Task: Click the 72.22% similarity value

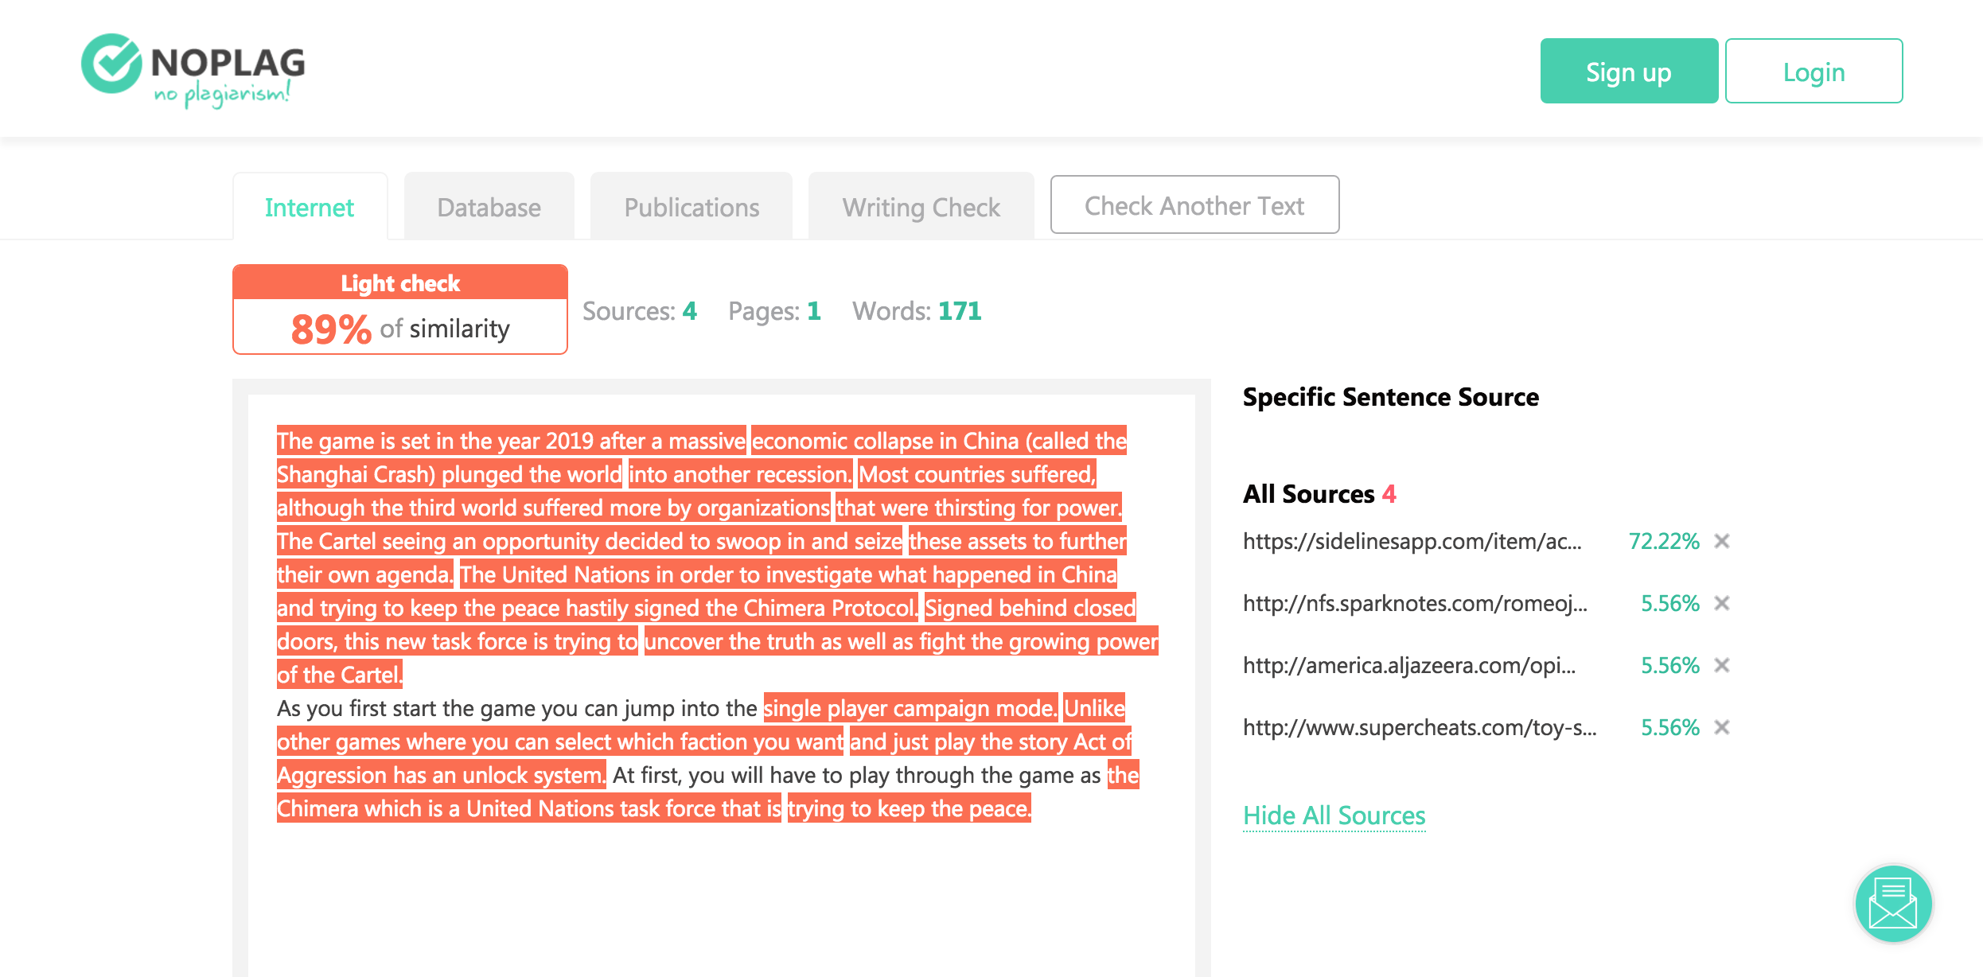Action: [x=1664, y=541]
